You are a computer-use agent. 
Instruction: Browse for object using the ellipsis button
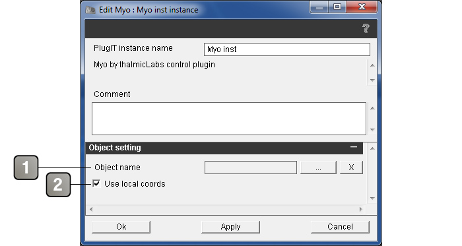tap(318, 168)
